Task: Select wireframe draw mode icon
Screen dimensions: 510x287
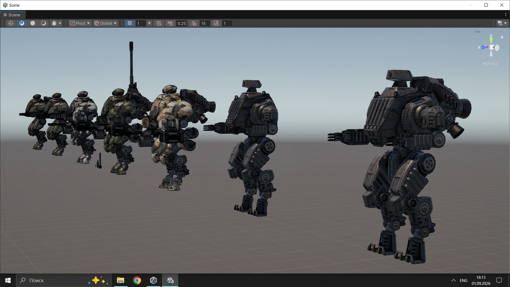Action: (11, 23)
